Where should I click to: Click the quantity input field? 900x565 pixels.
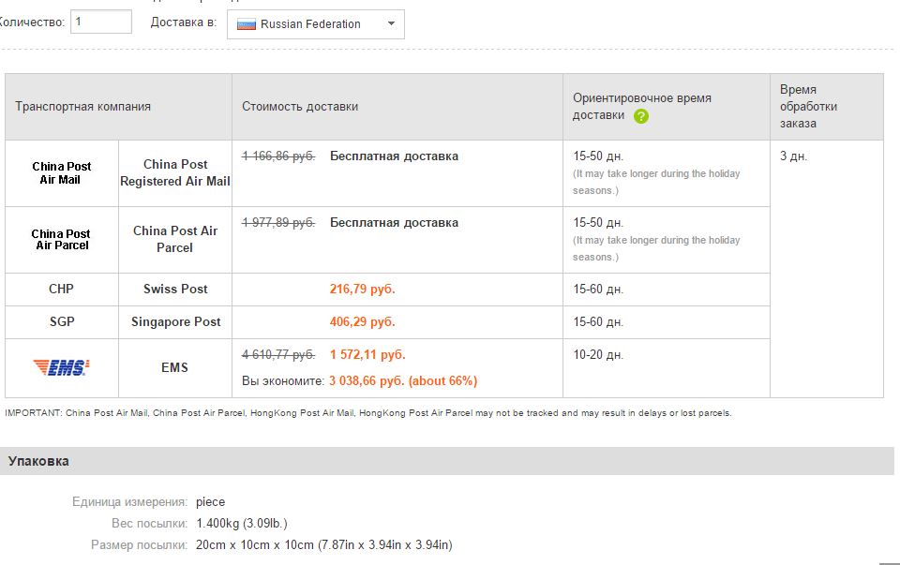[101, 22]
